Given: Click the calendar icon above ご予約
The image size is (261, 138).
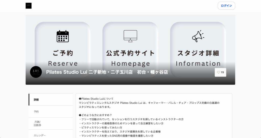Looking at the screenshot, I should tap(63, 36).
